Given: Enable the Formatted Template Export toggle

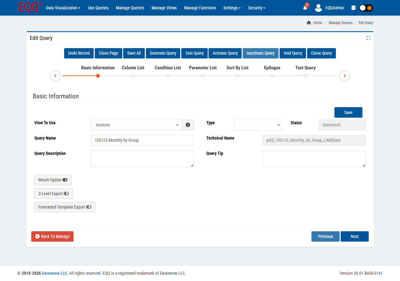Looking at the screenshot, I should pyautogui.click(x=89, y=207).
